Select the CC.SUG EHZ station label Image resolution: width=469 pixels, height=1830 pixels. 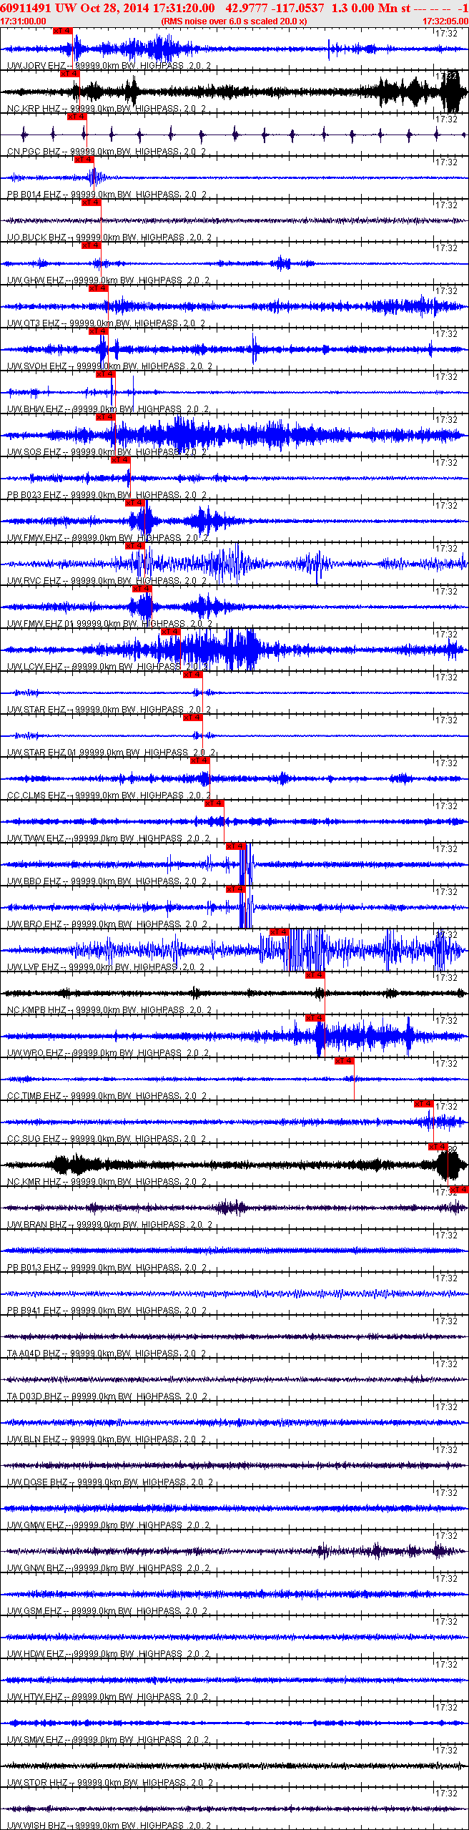pyautogui.click(x=34, y=1139)
